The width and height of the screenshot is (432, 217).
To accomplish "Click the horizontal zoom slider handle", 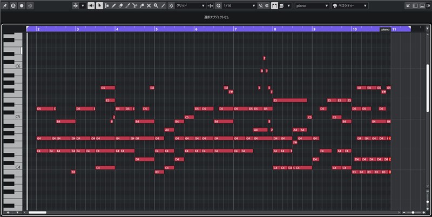I will 413,212.
